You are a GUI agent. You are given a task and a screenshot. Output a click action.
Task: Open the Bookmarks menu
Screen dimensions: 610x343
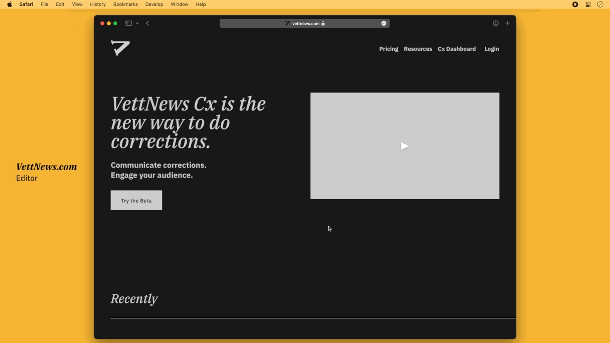[x=125, y=4]
